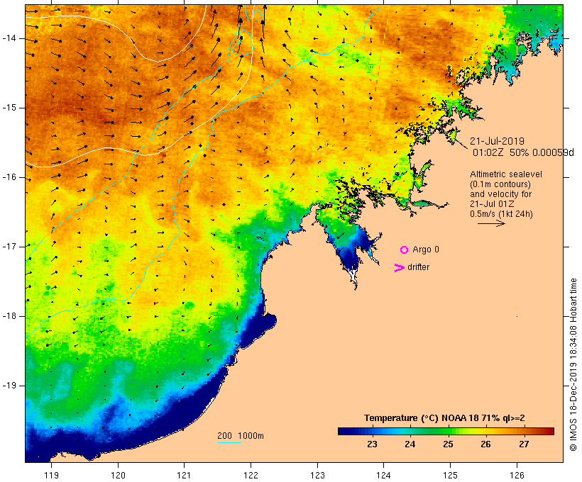This screenshot has height=482, width=582.
Task: Click the 21-Jul-2019 date label
Action: [x=497, y=141]
